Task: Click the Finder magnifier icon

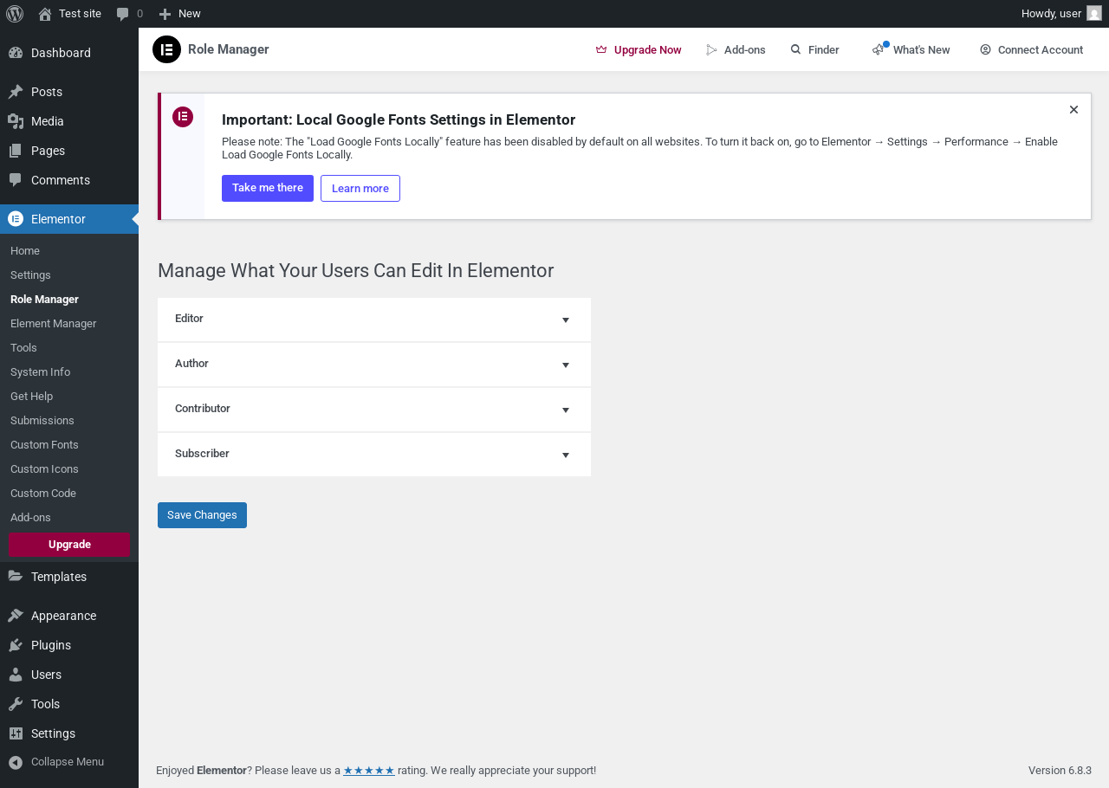Action: [795, 49]
